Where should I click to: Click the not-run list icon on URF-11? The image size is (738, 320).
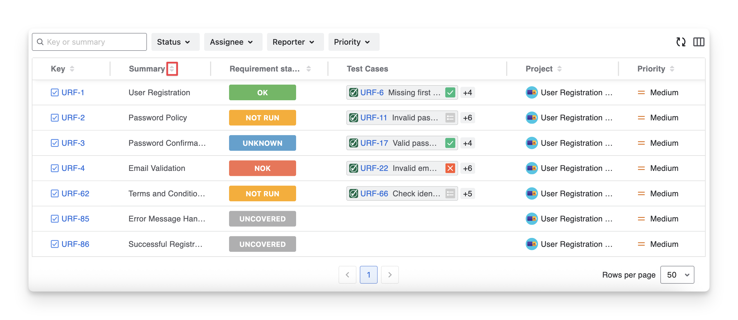(x=450, y=118)
